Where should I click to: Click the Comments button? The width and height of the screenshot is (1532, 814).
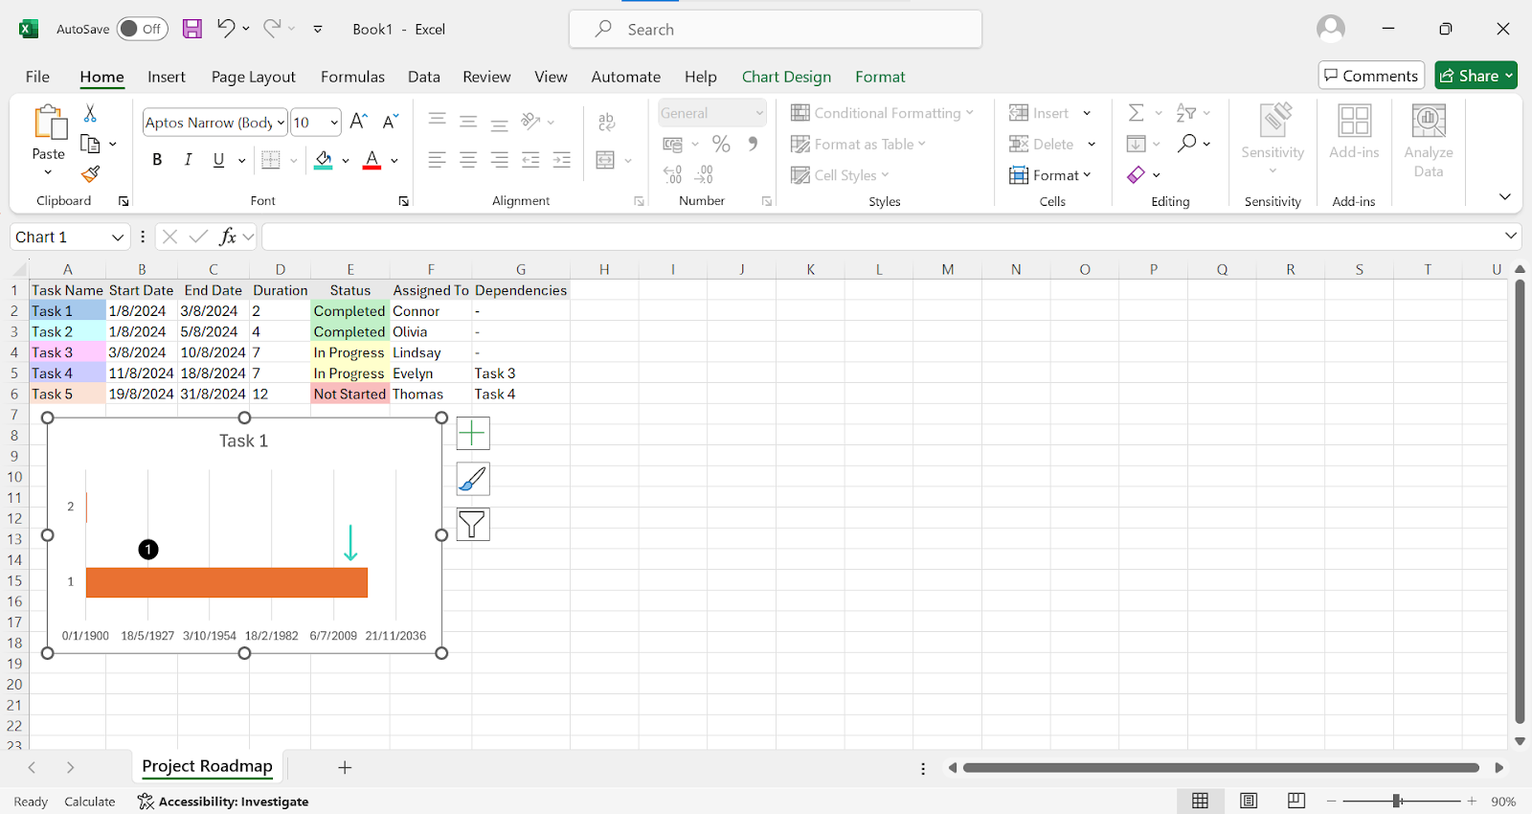1371,76
